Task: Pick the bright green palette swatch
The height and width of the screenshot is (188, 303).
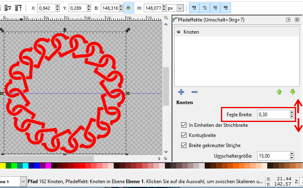Action: (x=14, y=166)
